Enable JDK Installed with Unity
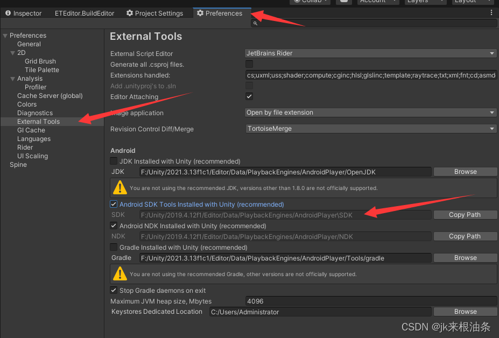The height and width of the screenshot is (338, 499). 114,161
